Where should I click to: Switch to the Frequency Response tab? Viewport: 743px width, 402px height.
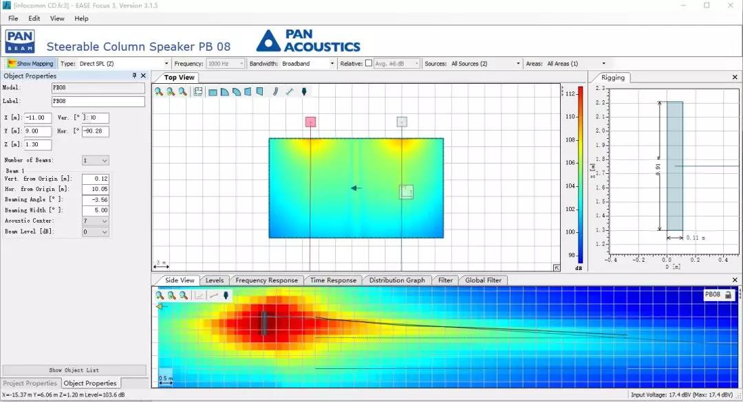pos(266,280)
